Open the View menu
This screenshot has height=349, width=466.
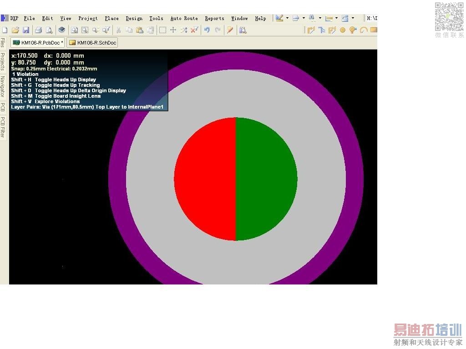[x=66, y=18]
